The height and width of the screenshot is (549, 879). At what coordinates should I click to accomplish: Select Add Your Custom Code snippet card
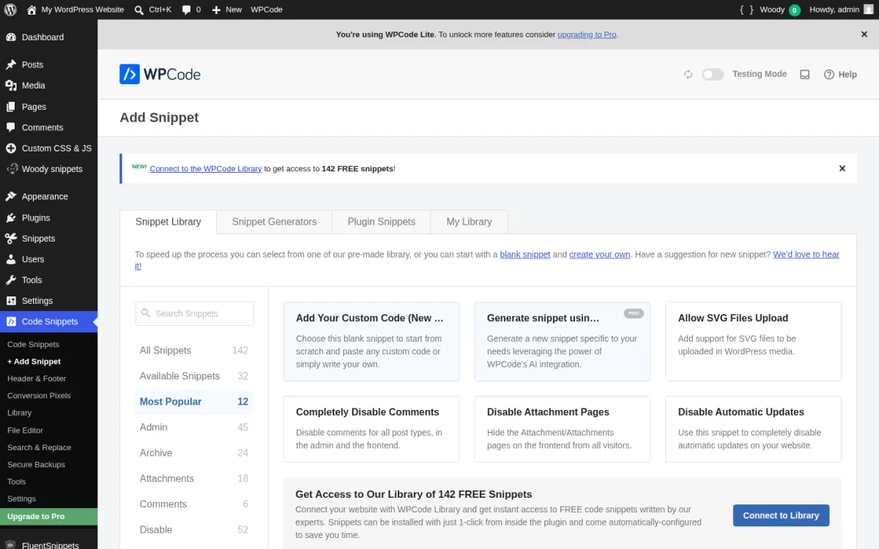click(371, 342)
